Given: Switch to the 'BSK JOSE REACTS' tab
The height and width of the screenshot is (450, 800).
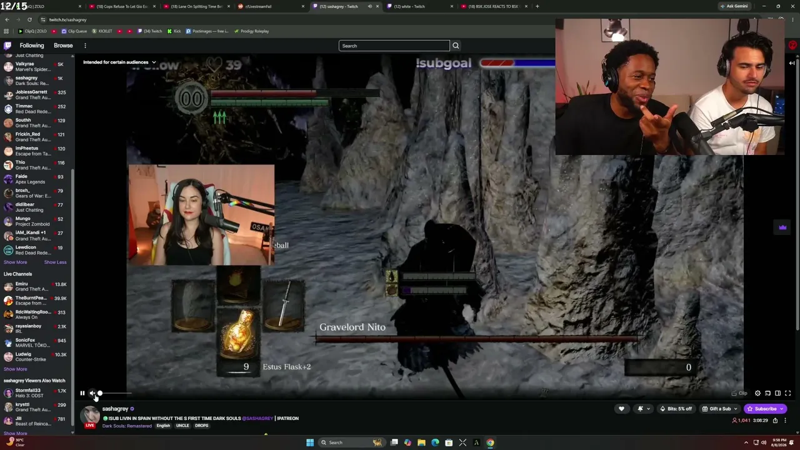Looking at the screenshot, I should pyautogui.click(x=494, y=6).
